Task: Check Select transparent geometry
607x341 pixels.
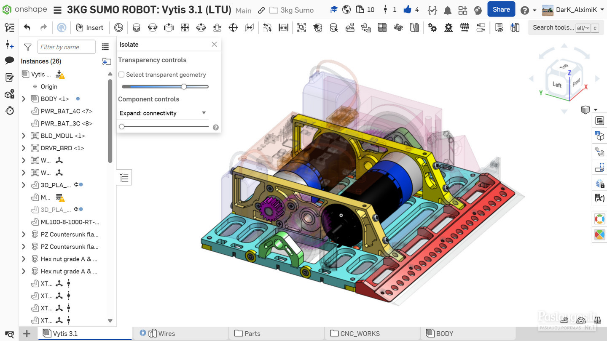Action: point(121,75)
